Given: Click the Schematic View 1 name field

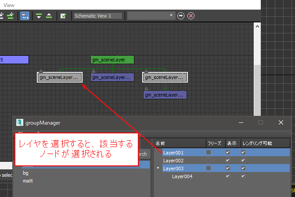Looking at the screenshot, I should point(98,16).
